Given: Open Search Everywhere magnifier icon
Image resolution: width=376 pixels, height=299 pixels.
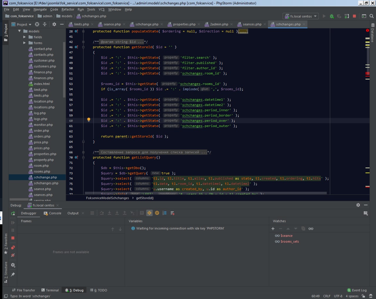Looking at the screenshot, I should [372, 16].
